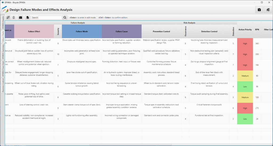Click inside the Search text field

(x=50, y=17)
